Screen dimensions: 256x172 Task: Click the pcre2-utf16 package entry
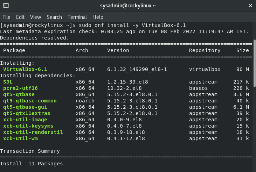click(20, 88)
